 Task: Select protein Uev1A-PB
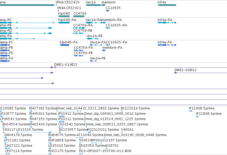[x=93, y=61]
